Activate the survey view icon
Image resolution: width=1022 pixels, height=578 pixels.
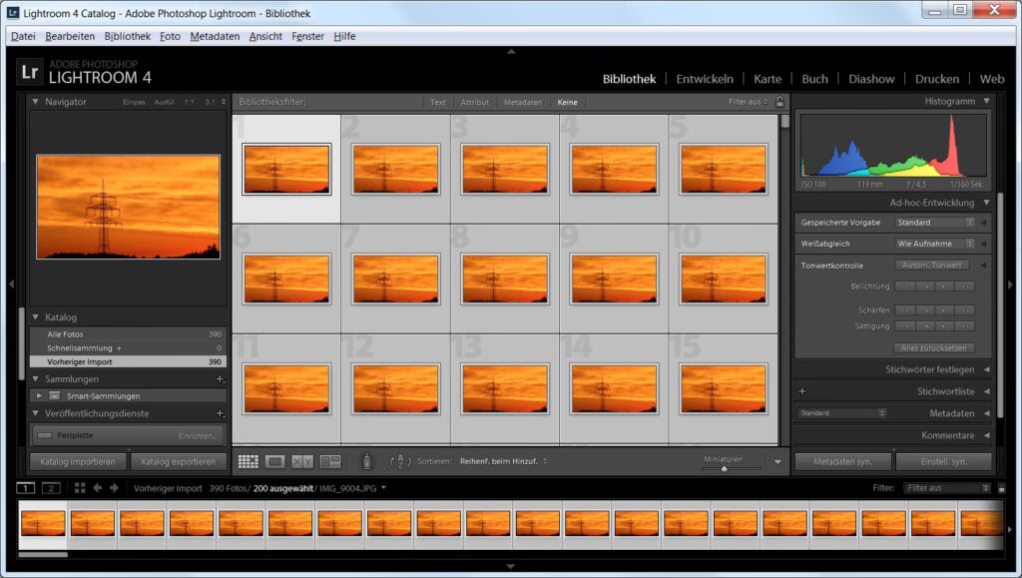(330, 461)
